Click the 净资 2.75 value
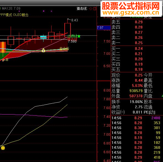The image size is (163, 162). 139,107
